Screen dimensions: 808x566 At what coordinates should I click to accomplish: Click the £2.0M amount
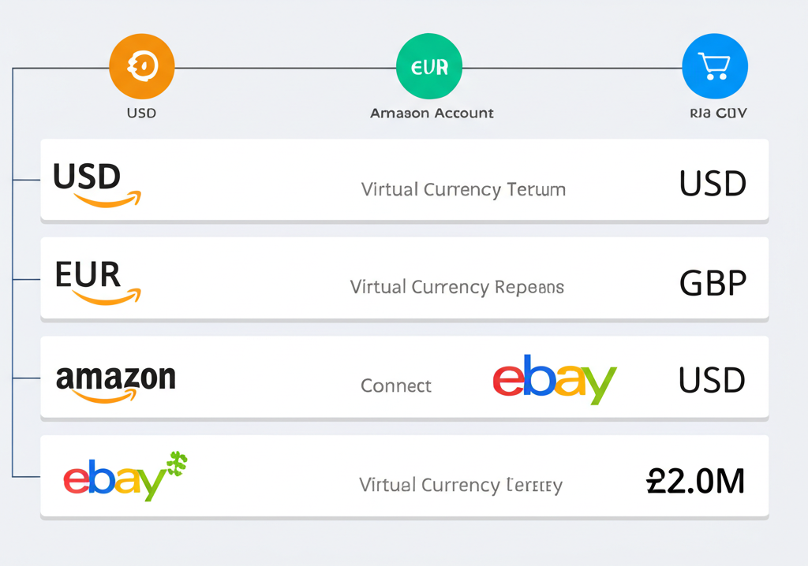[695, 480]
